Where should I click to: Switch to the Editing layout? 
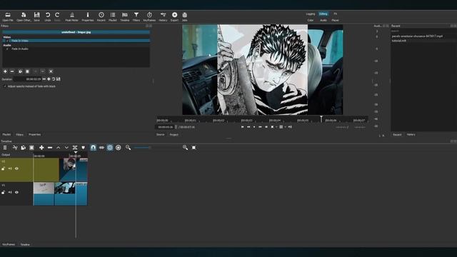pyautogui.click(x=323, y=14)
